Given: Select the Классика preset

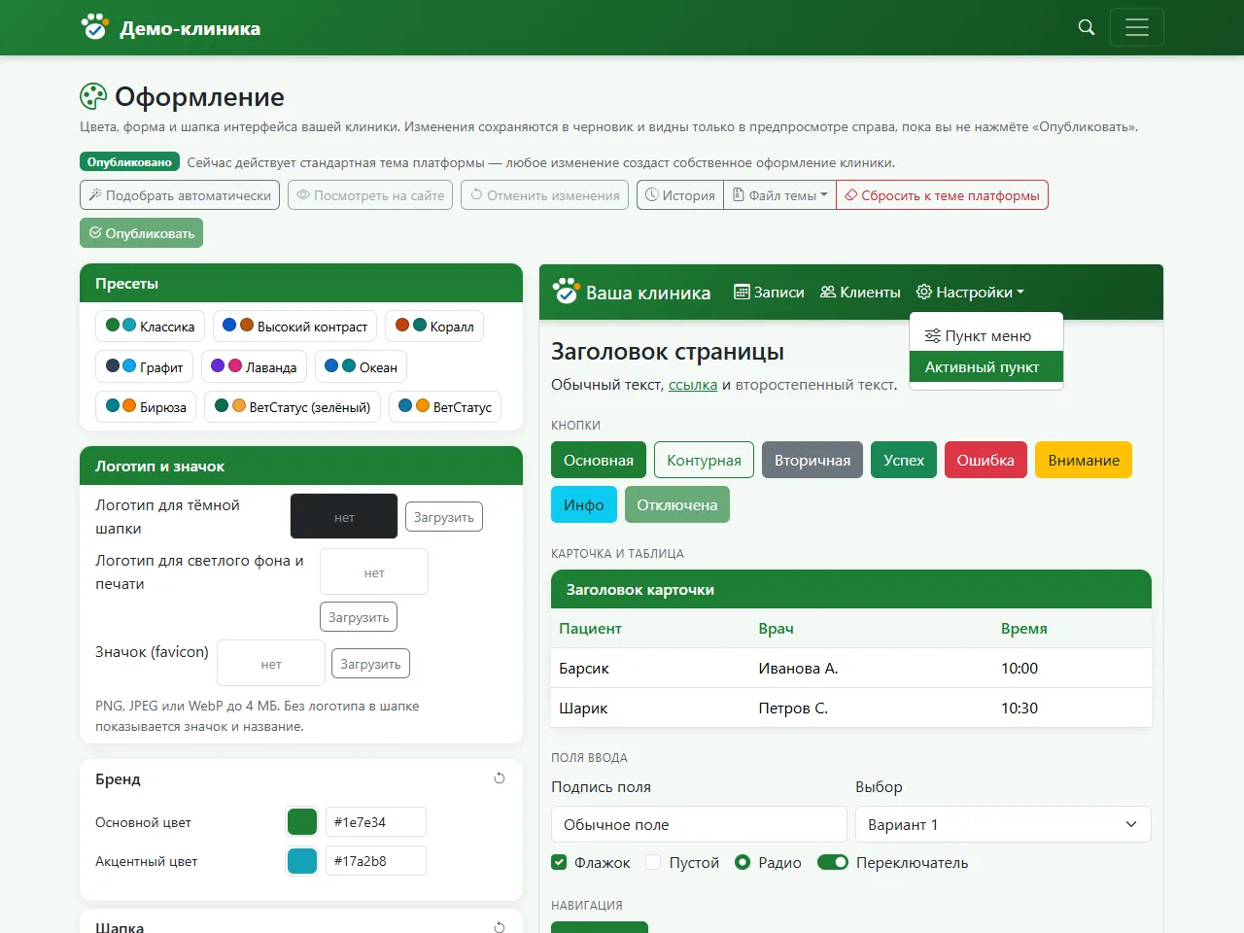Looking at the screenshot, I should point(150,327).
